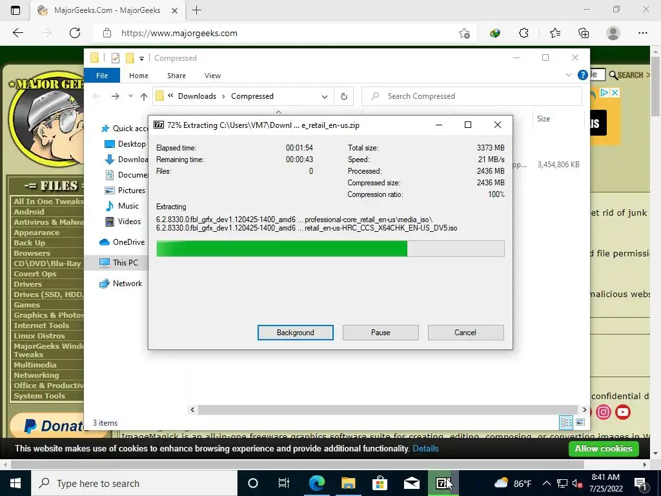661x496 pixels.
Task: Open Desktop in navigation pane
Action: (125, 144)
